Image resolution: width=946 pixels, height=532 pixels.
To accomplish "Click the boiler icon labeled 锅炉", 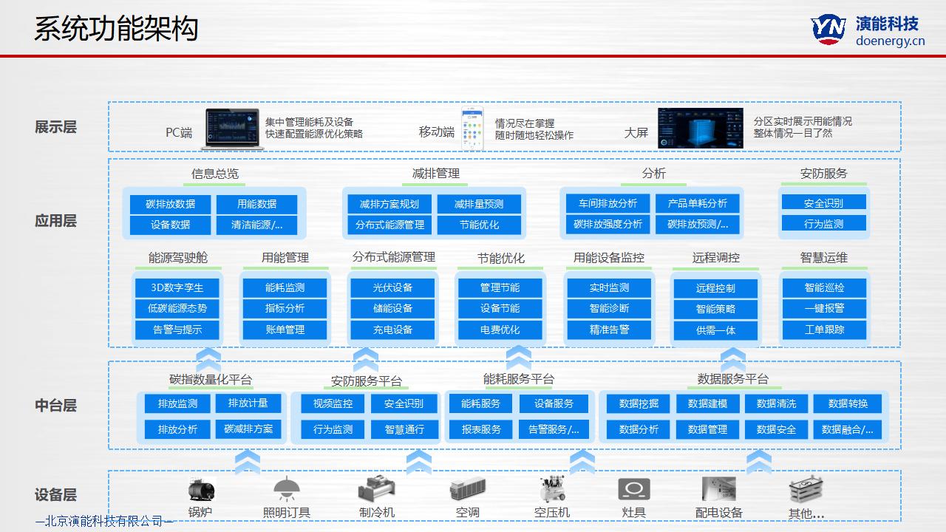I will (200, 490).
